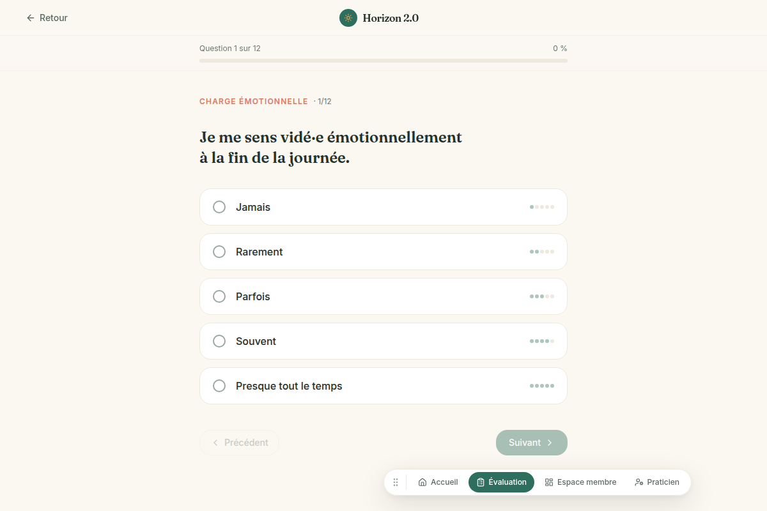
Task: Open the Praticien tab
Action: click(656, 482)
